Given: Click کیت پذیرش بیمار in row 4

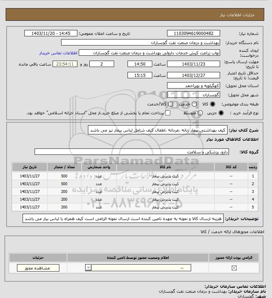Looking at the screenshot, I should pos(165,200).
